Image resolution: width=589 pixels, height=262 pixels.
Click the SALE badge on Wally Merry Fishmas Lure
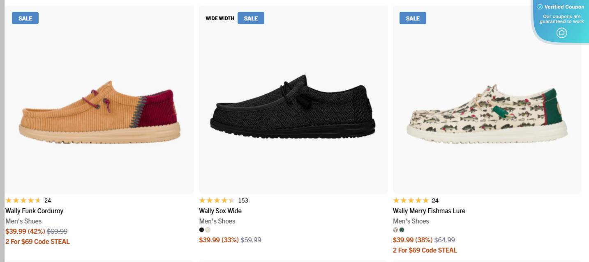413,18
